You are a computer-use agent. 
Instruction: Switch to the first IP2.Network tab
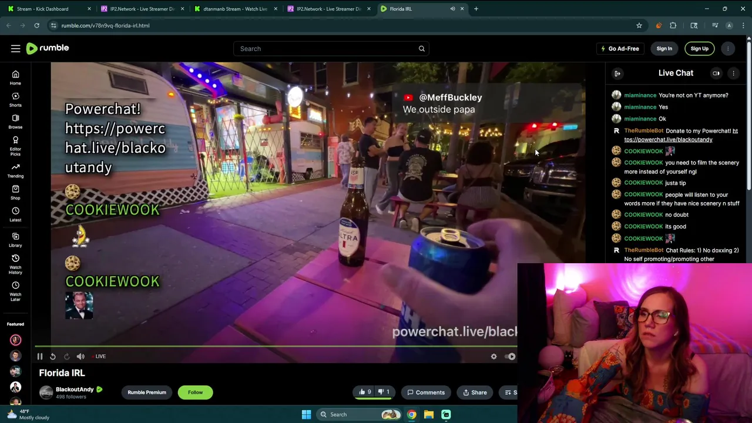coord(141,9)
